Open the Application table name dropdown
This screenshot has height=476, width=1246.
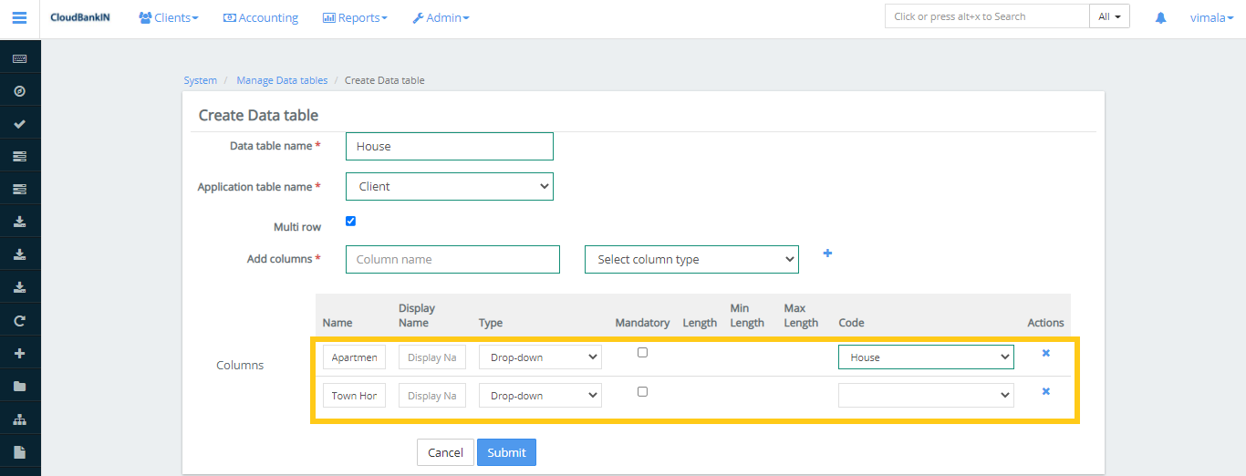point(450,187)
